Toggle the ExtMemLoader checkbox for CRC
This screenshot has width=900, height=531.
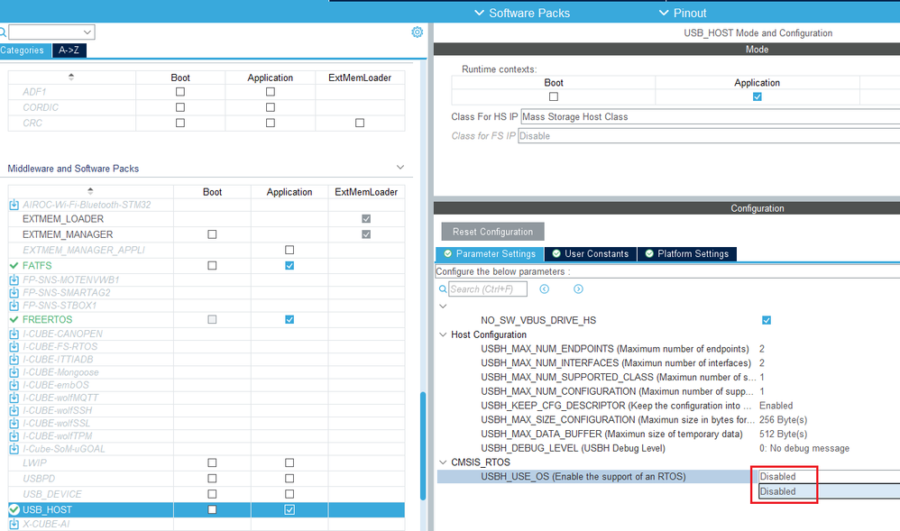(360, 123)
